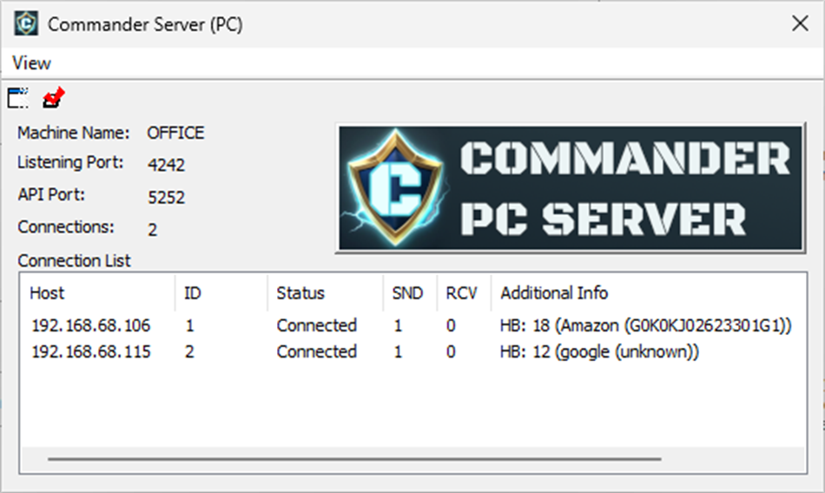Click the HB: 12 google info cell

click(599, 352)
